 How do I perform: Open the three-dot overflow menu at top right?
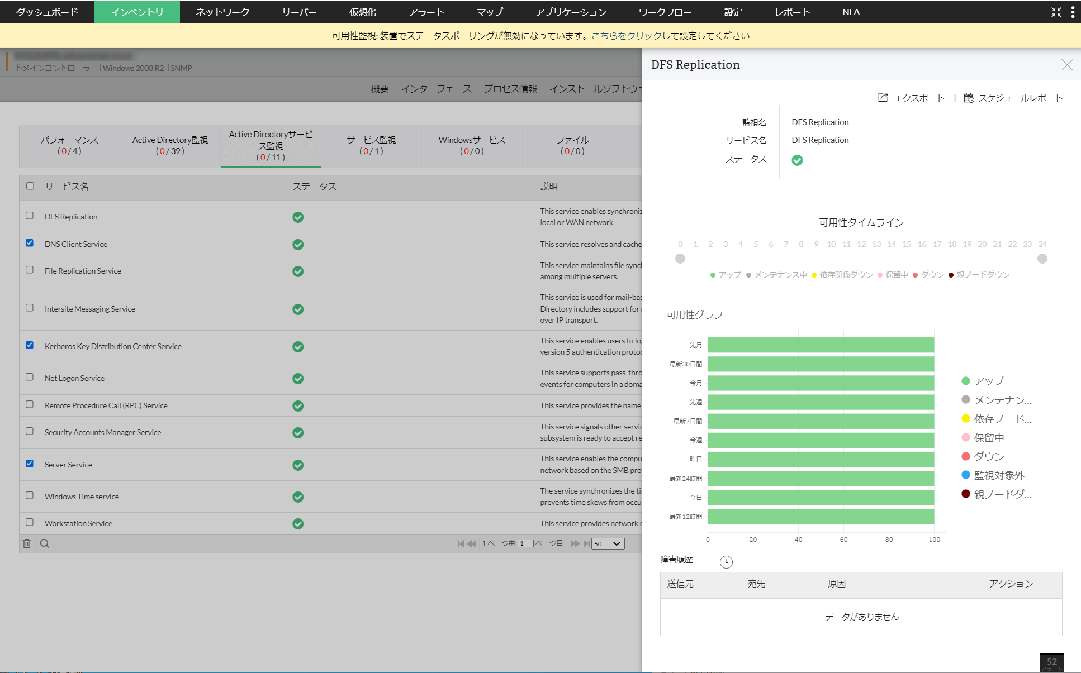click(1072, 12)
